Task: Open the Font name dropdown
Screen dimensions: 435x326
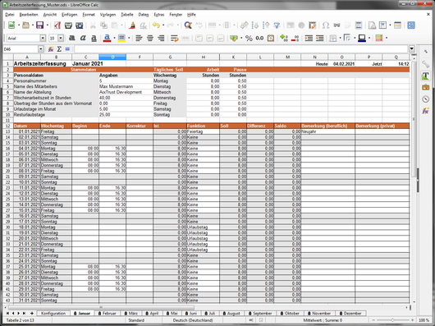Action: point(43,38)
